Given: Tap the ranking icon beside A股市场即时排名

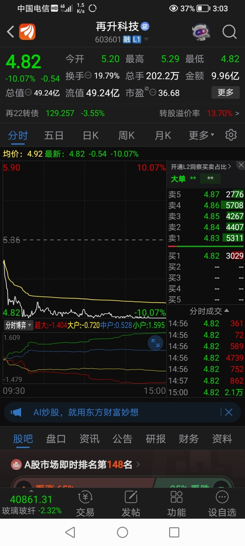Looking at the screenshot, I should tap(16, 464).
